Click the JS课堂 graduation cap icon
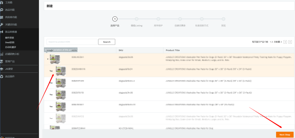 (x=1, y=69)
